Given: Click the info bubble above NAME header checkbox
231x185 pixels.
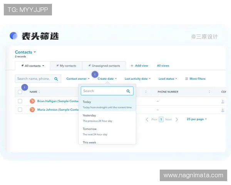Looking at the screenshot, I should coord(25,87).
